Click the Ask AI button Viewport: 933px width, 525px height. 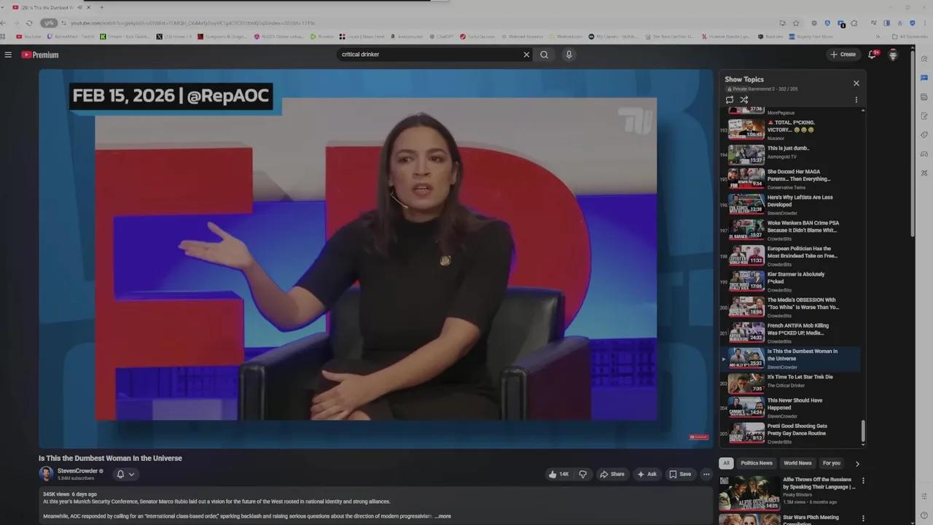[647, 474]
